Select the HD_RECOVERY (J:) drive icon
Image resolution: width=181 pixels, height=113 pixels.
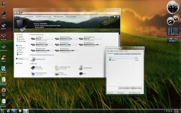57,50
